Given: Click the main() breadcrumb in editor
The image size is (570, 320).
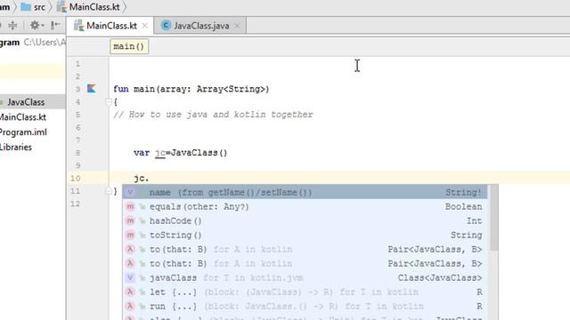Looking at the screenshot, I should coord(129,46).
